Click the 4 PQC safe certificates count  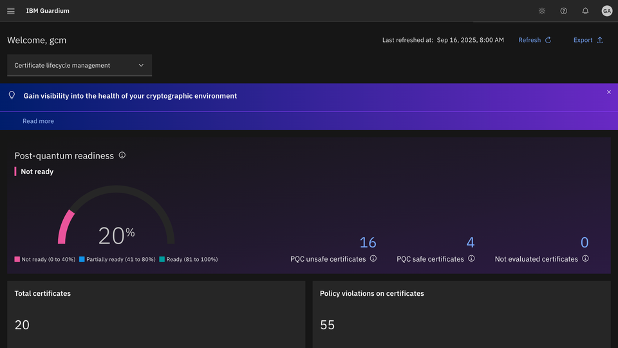pyautogui.click(x=471, y=242)
